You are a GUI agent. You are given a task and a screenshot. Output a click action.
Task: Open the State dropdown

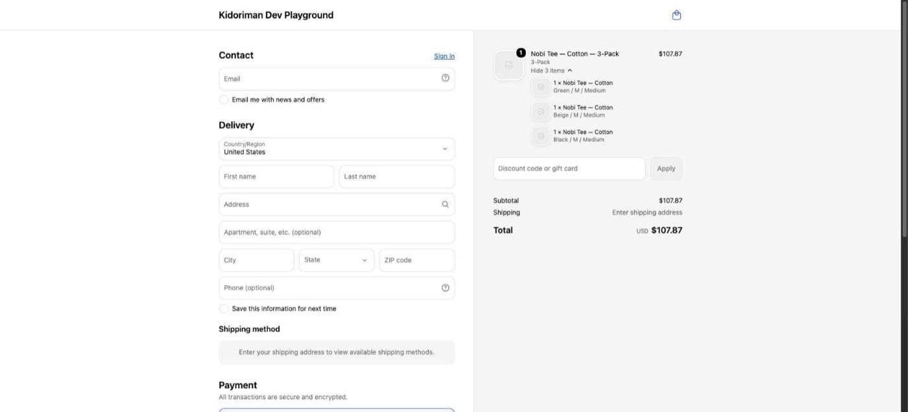point(337,260)
